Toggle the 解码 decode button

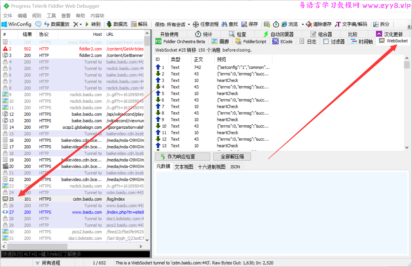[139, 24]
